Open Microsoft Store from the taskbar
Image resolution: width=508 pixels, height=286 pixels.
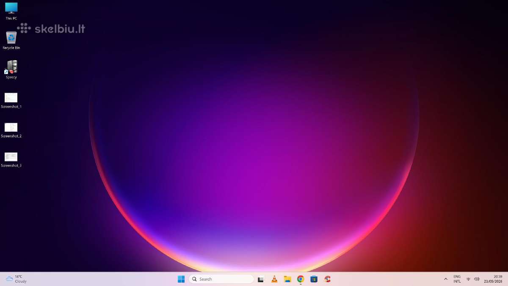coord(314,279)
